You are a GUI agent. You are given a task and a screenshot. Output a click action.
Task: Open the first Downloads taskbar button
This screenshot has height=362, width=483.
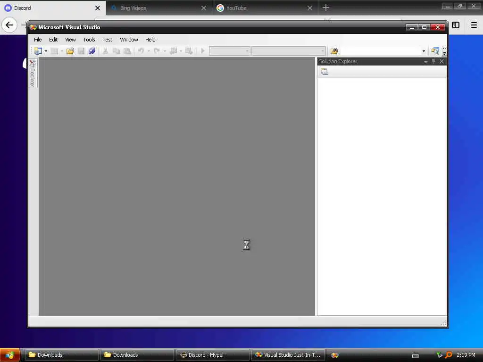(x=61, y=355)
